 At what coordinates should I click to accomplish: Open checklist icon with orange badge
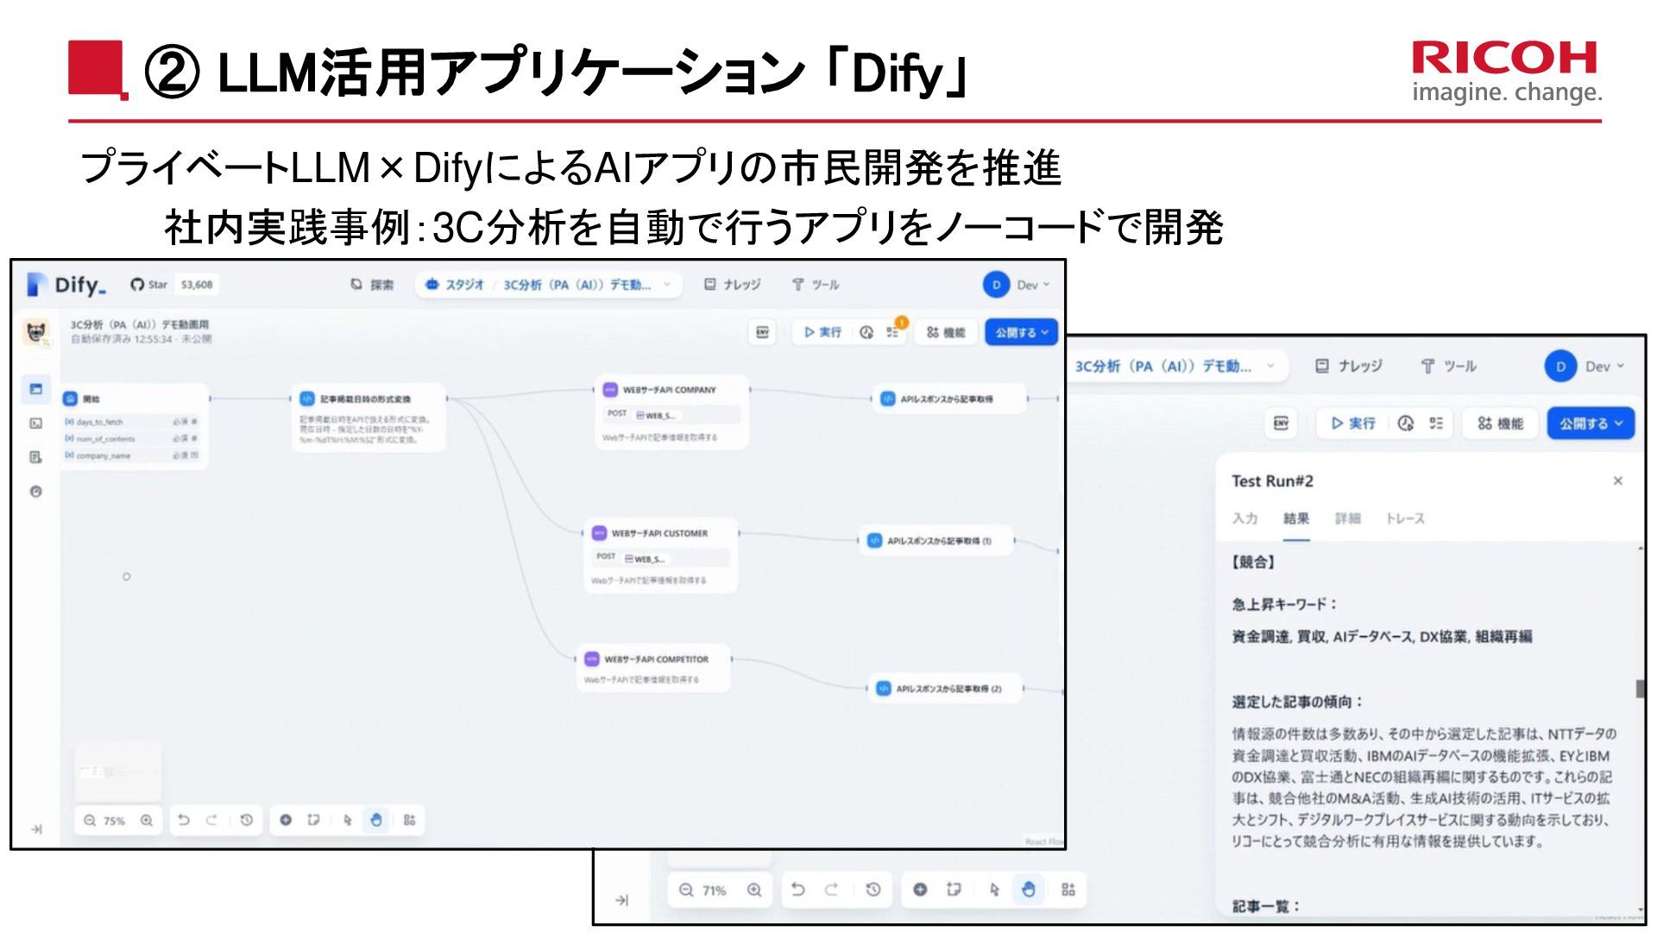pyautogui.click(x=892, y=332)
